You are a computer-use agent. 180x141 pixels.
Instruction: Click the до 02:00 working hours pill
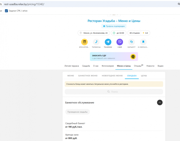(119, 33)
